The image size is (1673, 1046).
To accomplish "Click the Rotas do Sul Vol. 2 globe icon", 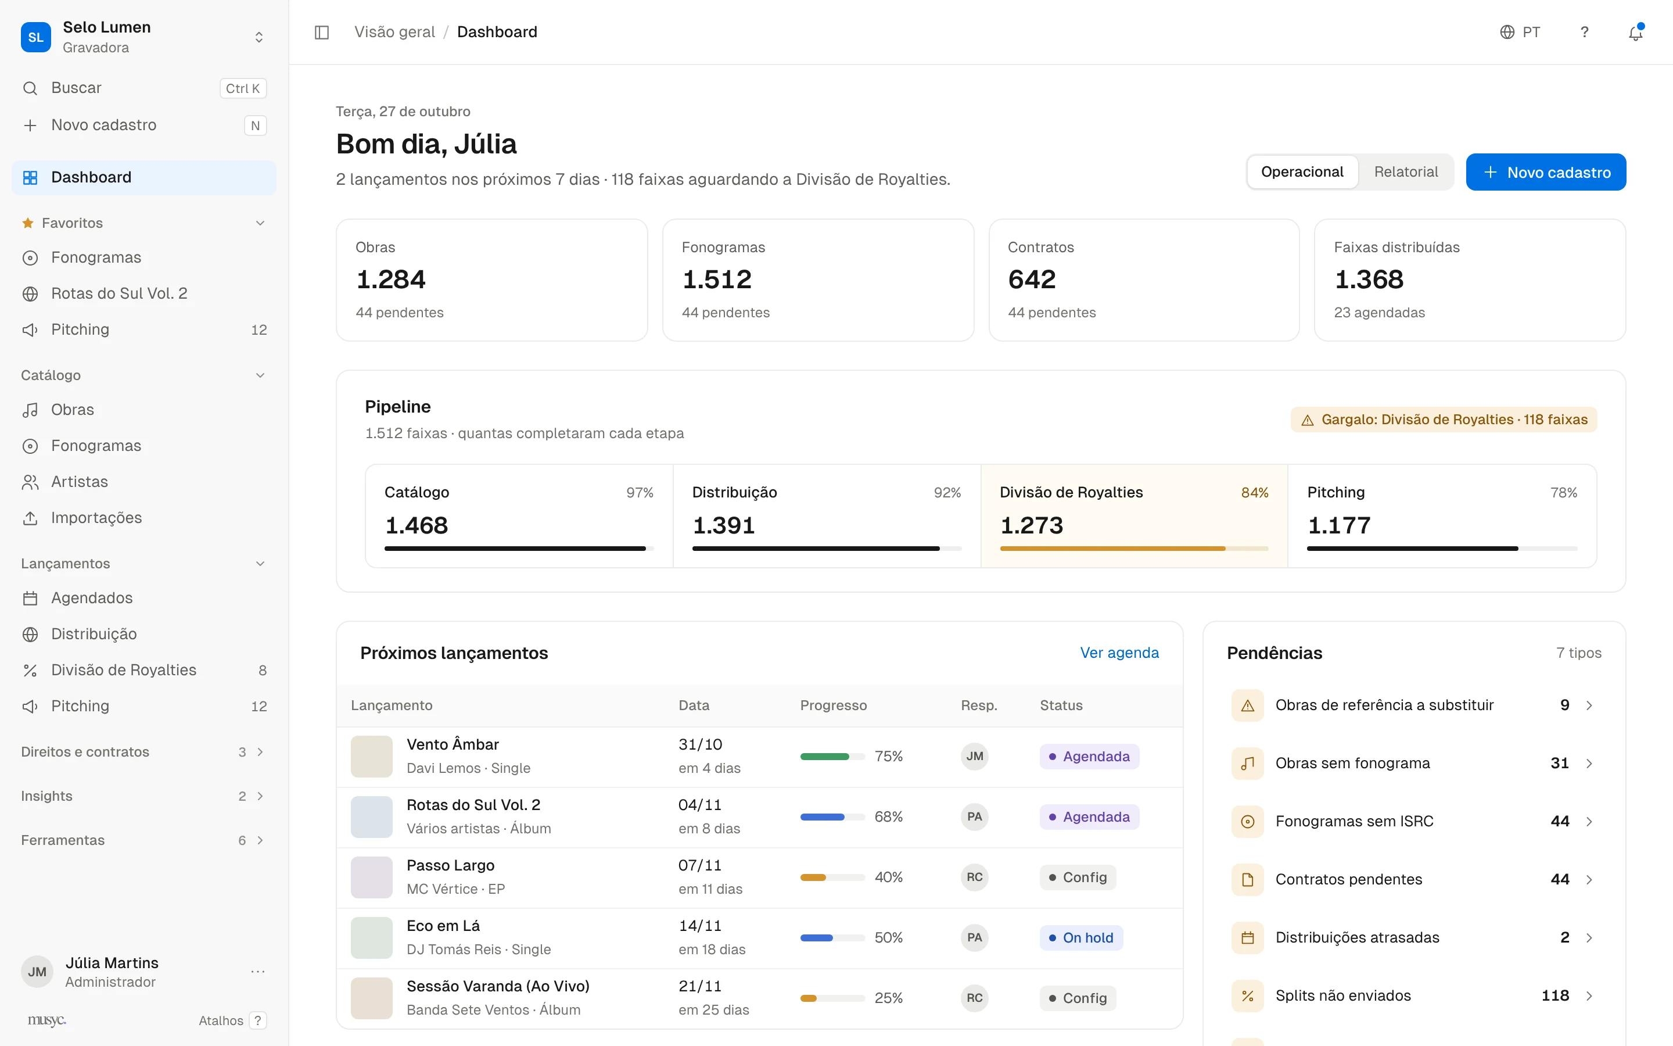I will pos(30,294).
